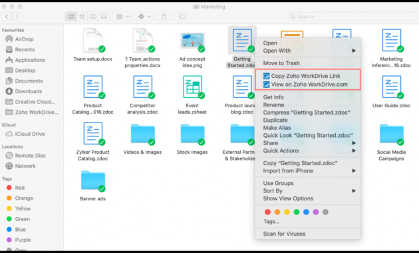Select the Stock Images folder icon
Viewport: 419px width, 253px height.
pos(192,134)
